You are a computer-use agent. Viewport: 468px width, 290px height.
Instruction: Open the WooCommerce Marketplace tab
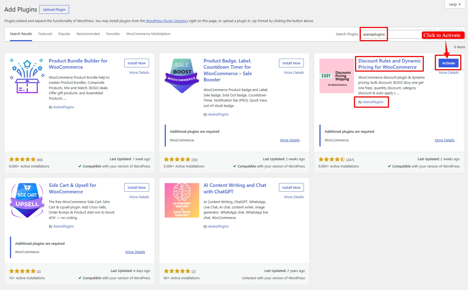[148, 34]
